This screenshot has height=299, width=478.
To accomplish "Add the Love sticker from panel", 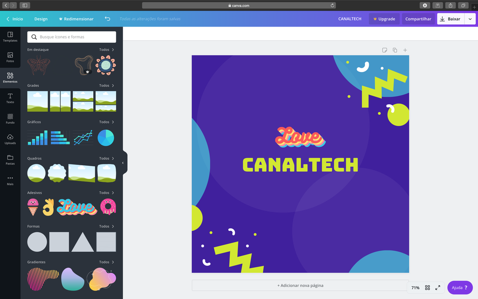I will click(77, 207).
